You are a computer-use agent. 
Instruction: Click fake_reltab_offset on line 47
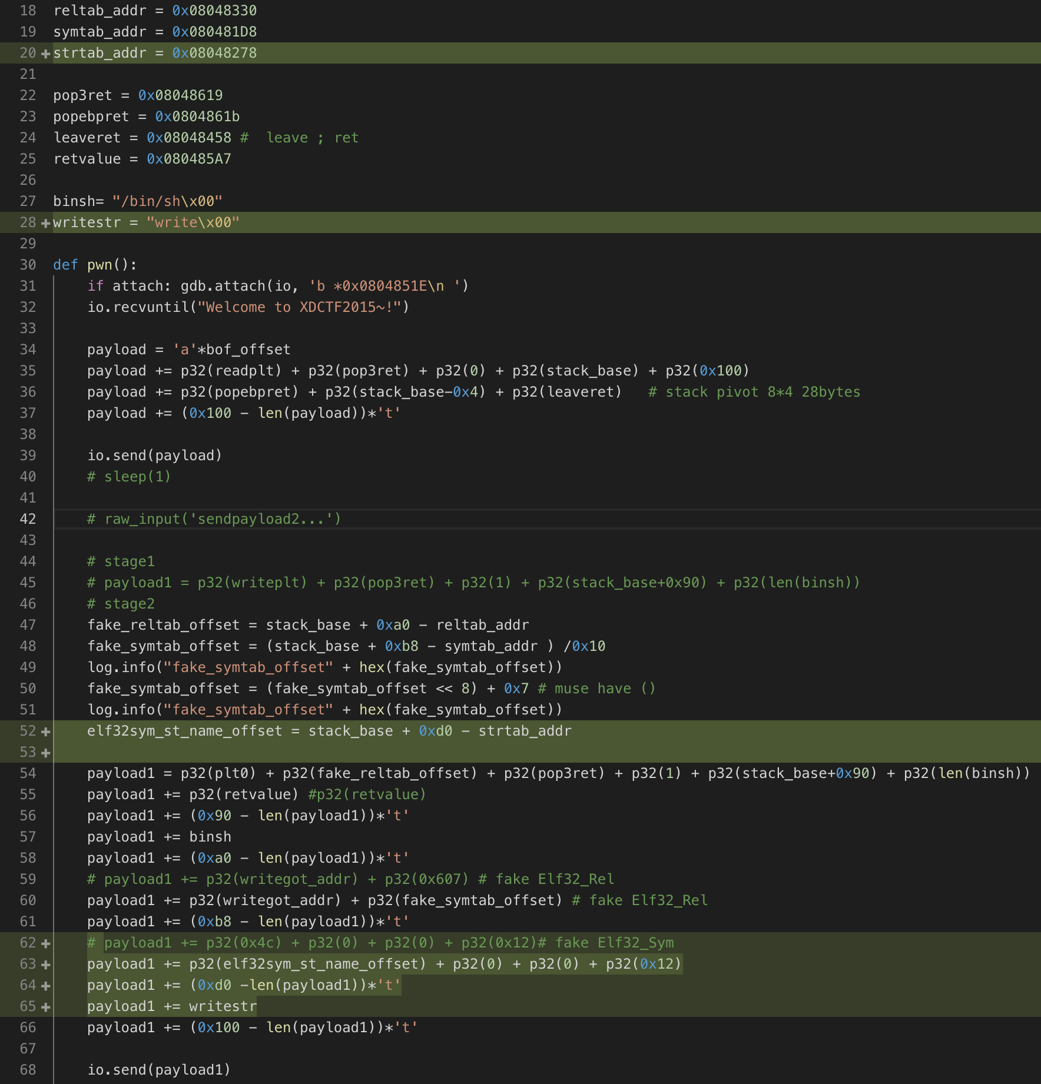[x=164, y=625]
